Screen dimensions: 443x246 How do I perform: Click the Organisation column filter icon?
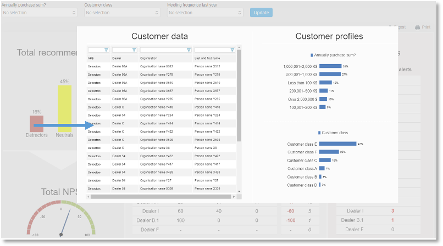[x=189, y=50]
